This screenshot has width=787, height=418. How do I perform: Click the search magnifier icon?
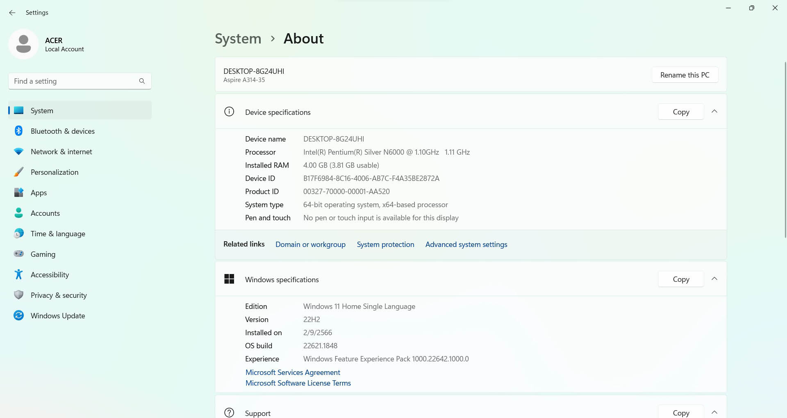142,81
